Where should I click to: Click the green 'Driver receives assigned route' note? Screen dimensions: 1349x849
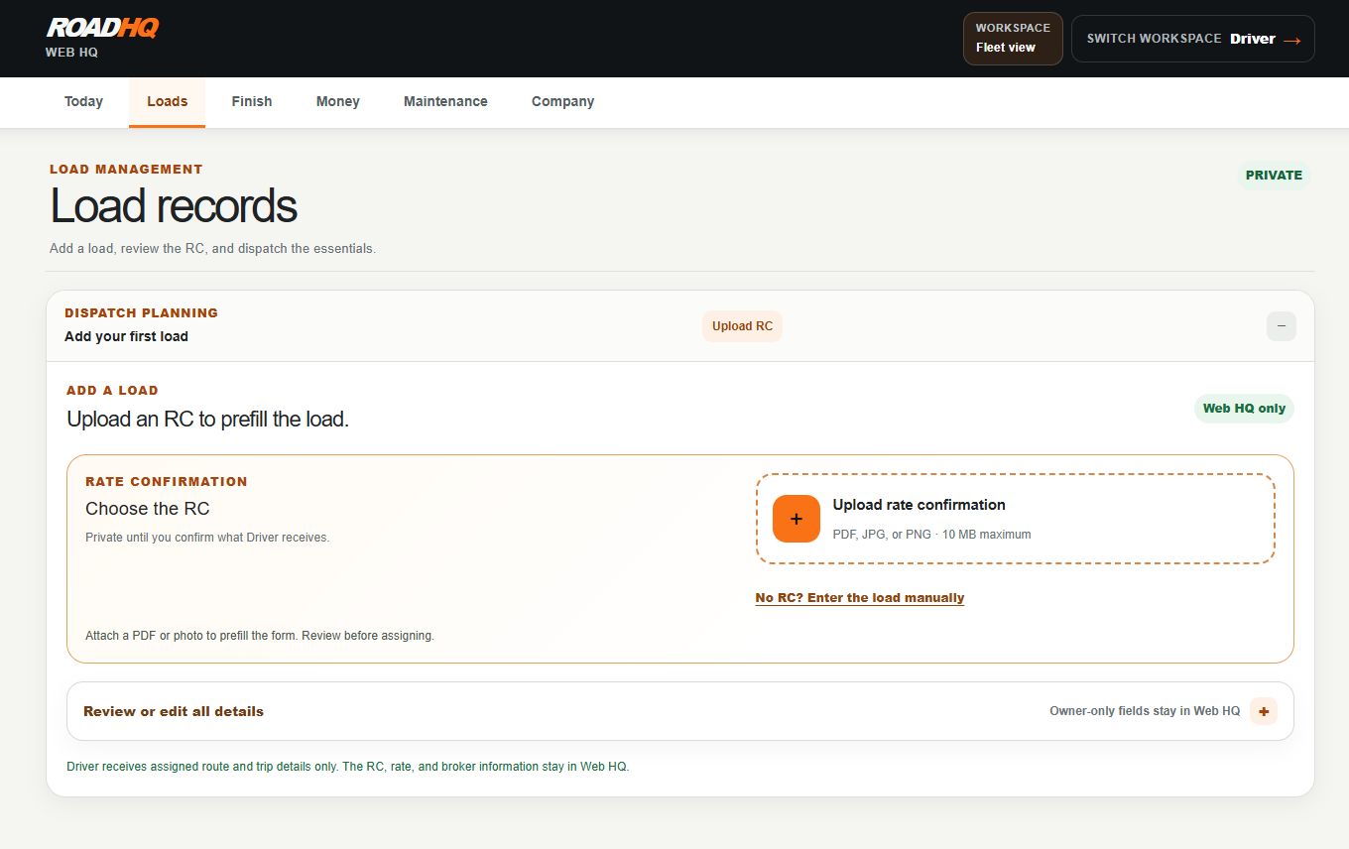click(x=347, y=767)
